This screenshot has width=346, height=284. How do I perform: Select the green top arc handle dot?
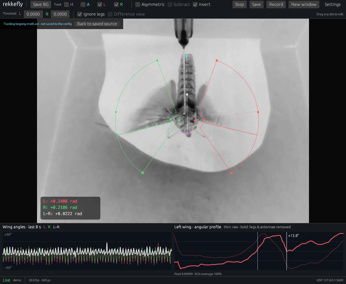pyautogui.click(x=157, y=60)
